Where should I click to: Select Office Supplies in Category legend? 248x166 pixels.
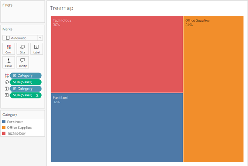tap(19, 128)
